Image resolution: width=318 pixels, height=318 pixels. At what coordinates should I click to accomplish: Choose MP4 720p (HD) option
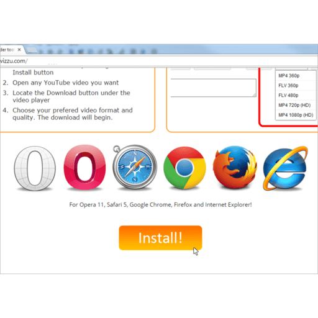tap(296, 105)
